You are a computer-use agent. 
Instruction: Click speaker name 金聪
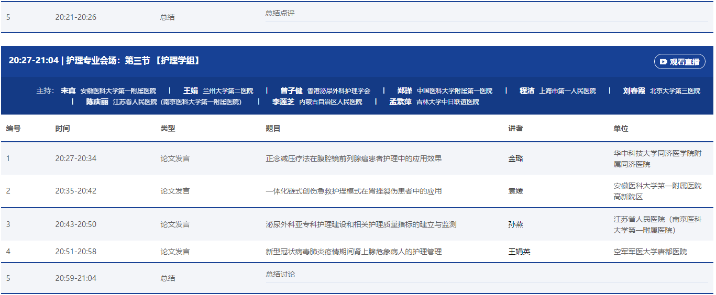click(x=515, y=158)
